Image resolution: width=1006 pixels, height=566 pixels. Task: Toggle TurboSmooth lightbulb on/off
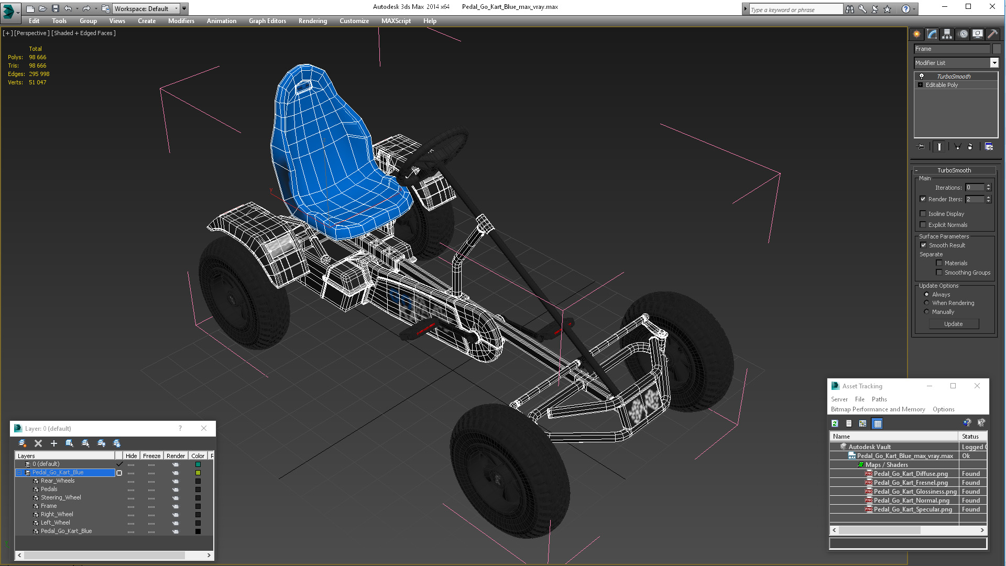tap(922, 77)
